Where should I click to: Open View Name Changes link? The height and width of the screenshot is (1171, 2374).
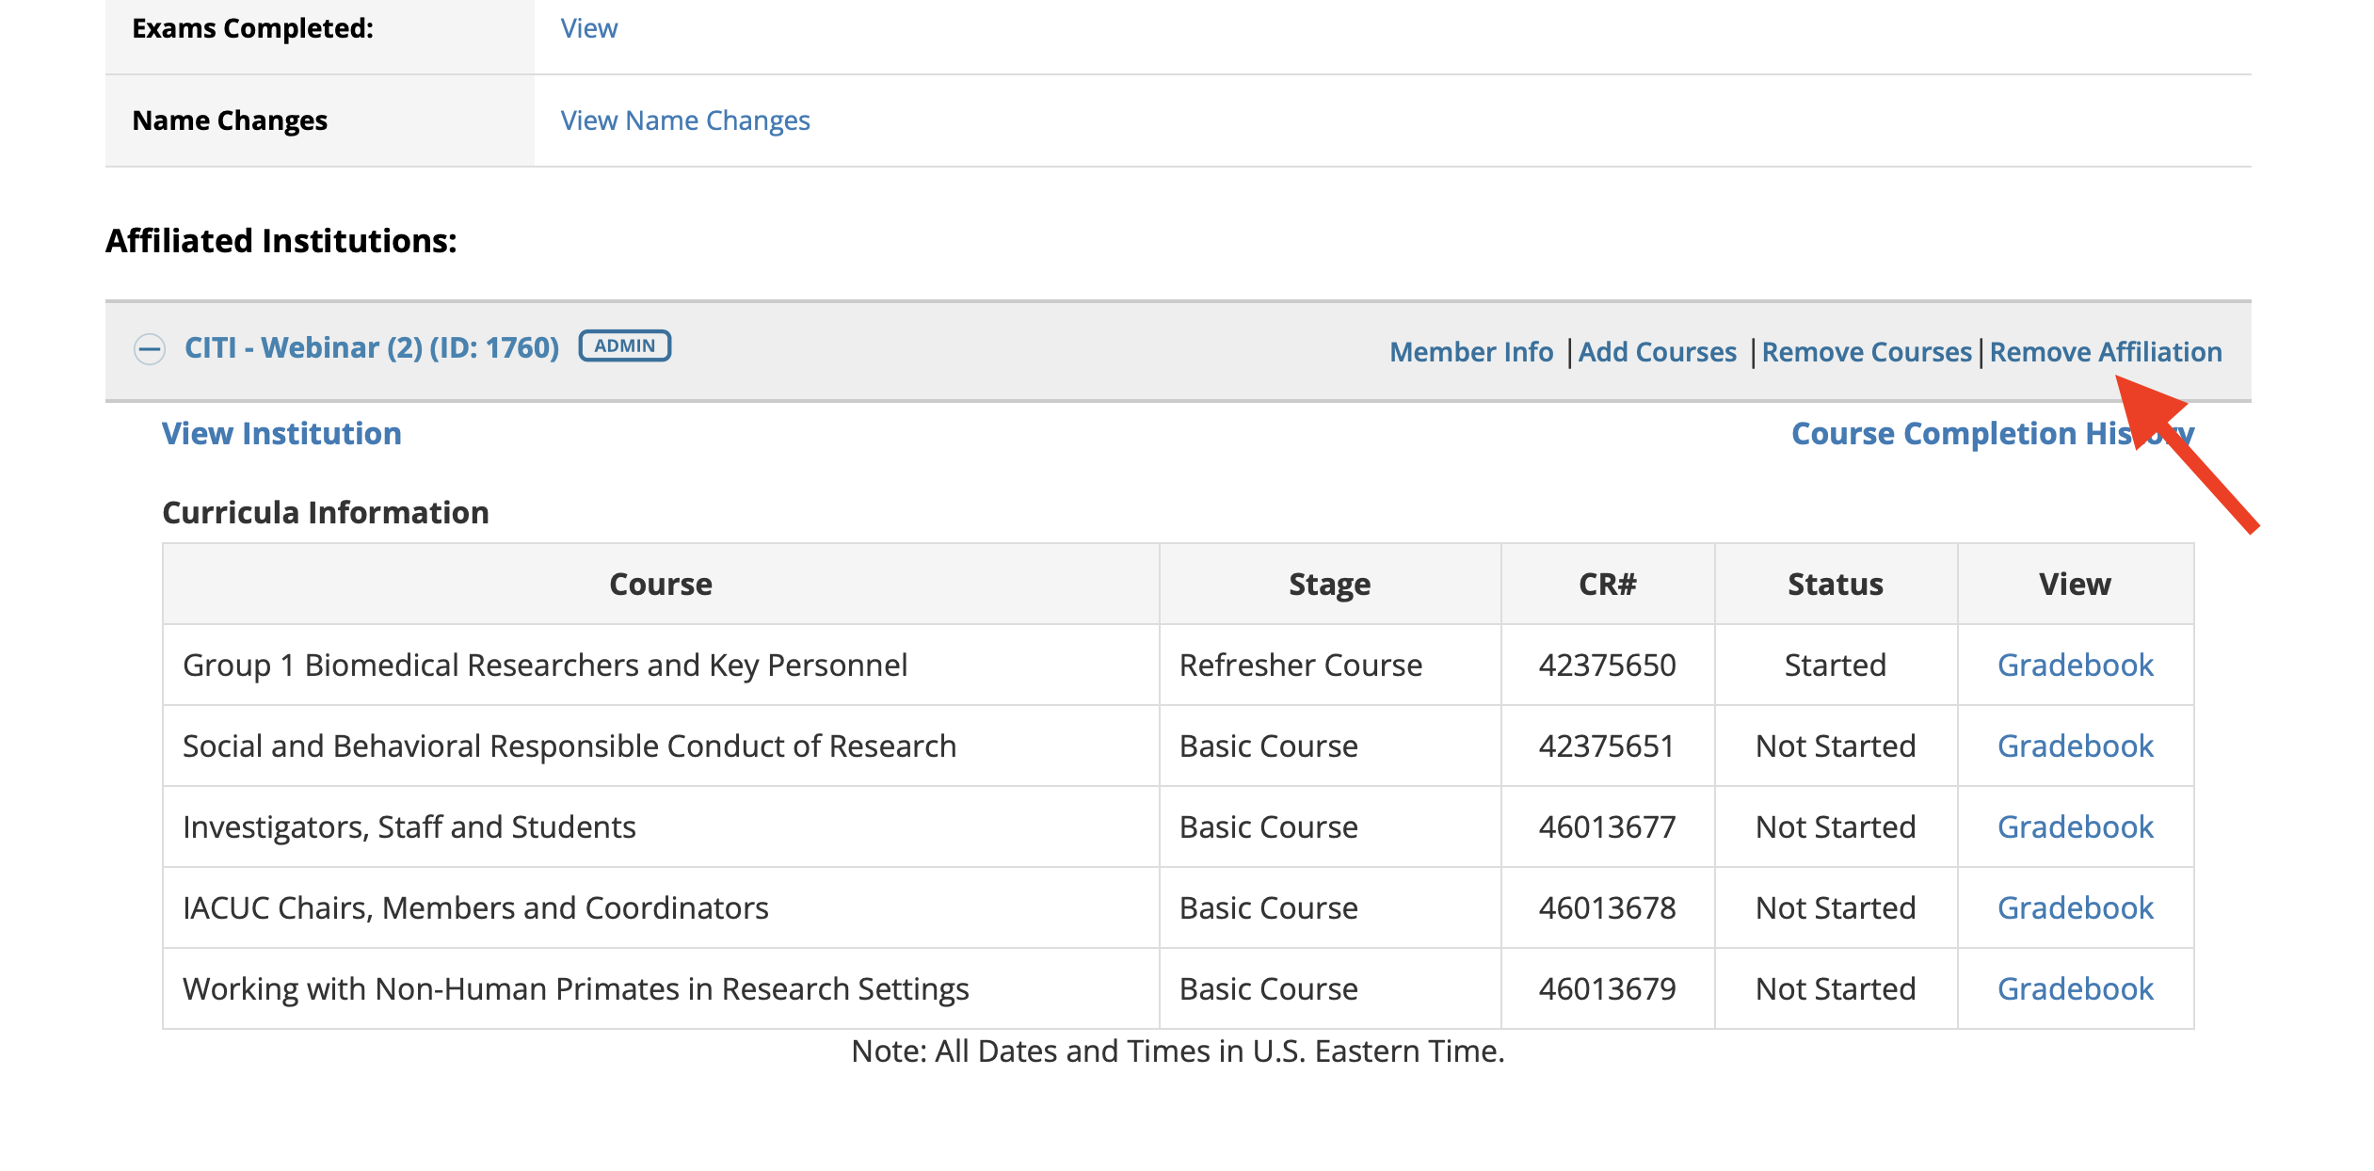[x=685, y=120]
